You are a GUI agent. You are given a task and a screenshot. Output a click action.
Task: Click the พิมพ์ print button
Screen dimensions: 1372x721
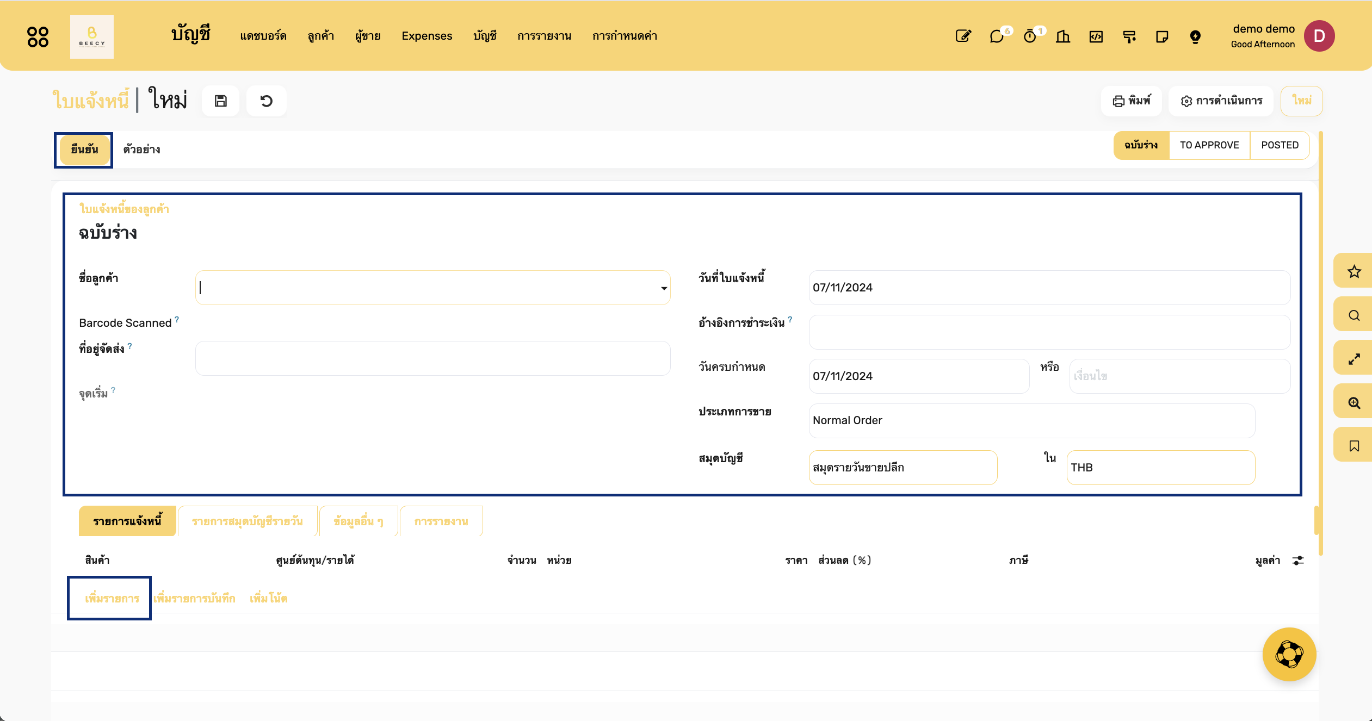coord(1132,101)
